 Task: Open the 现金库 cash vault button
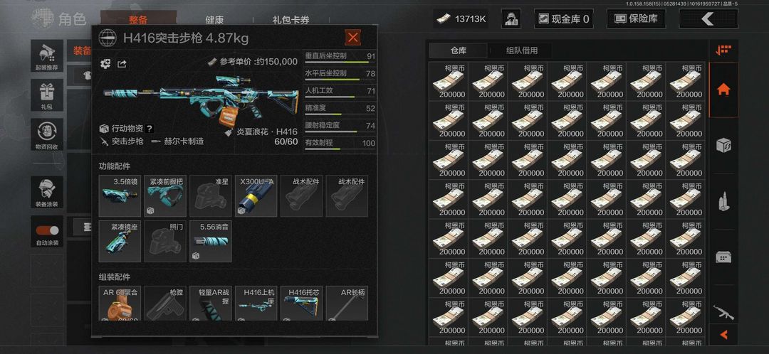coord(563,19)
